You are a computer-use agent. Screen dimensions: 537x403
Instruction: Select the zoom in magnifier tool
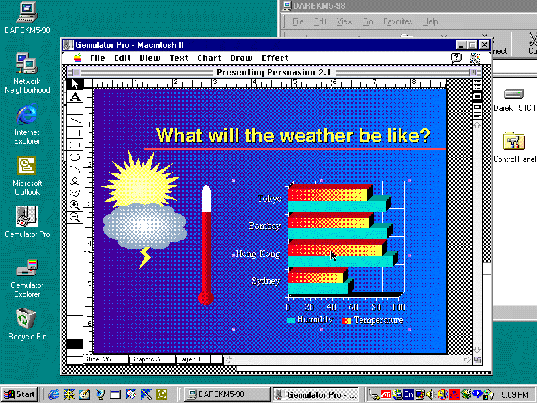click(x=75, y=205)
